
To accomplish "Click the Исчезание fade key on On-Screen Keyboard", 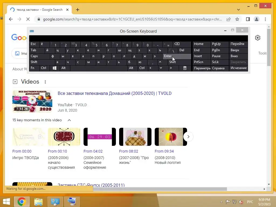I will [239, 68].
